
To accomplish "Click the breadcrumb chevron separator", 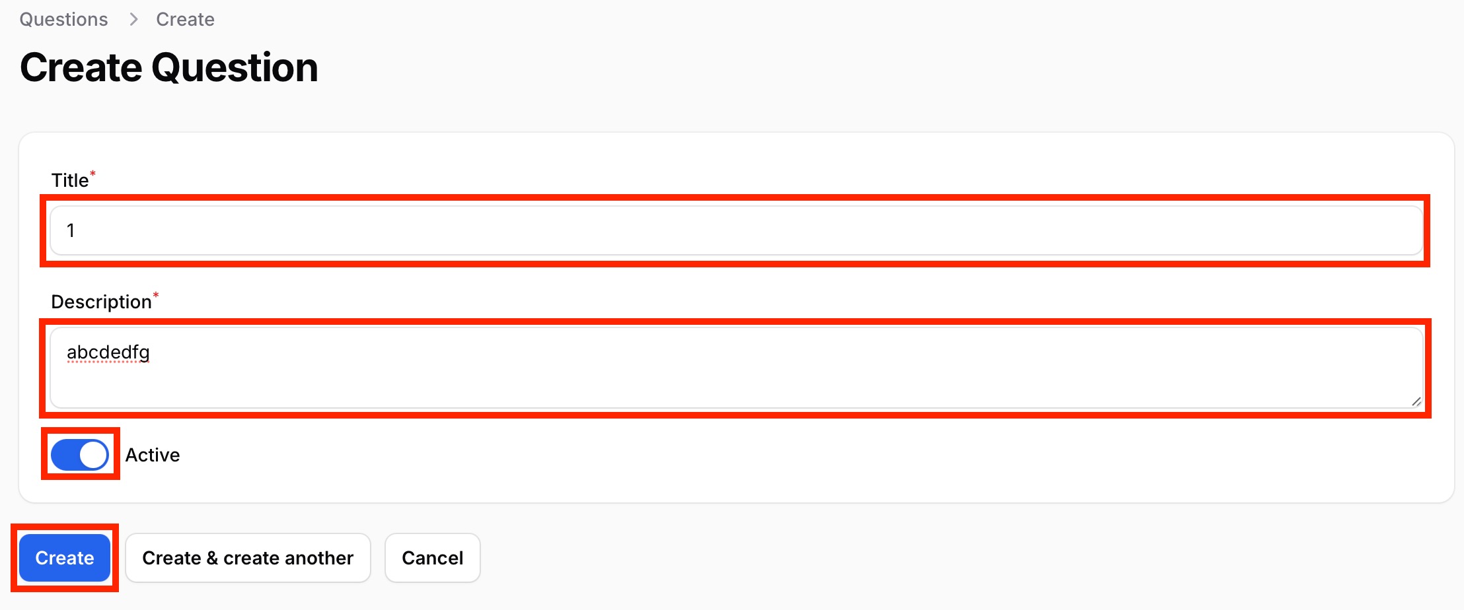I will [x=133, y=20].
